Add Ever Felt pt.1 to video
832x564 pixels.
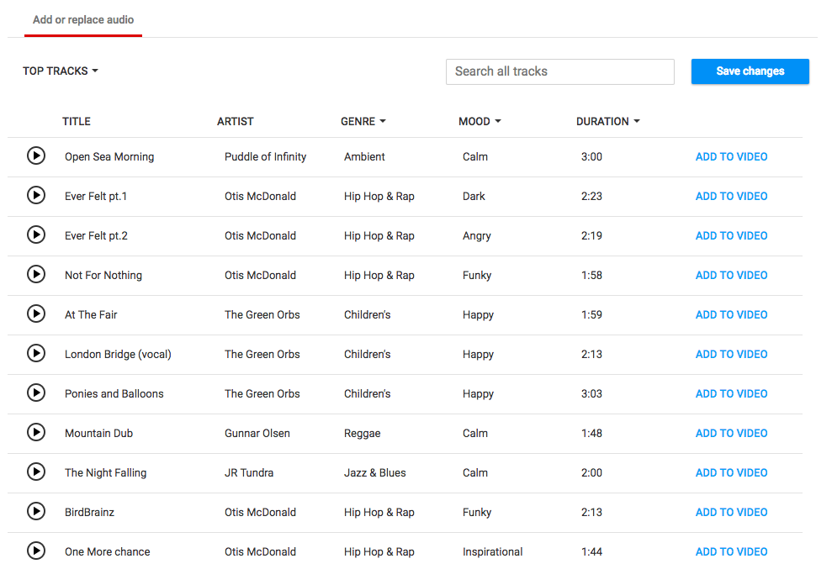coord(731,197)
